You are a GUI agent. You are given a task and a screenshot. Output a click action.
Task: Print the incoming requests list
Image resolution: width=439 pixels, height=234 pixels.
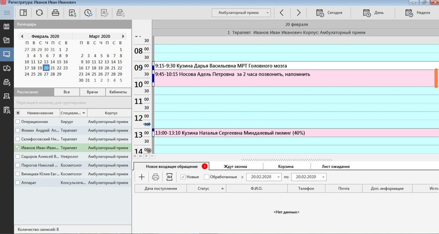click(x=155, y=177)
